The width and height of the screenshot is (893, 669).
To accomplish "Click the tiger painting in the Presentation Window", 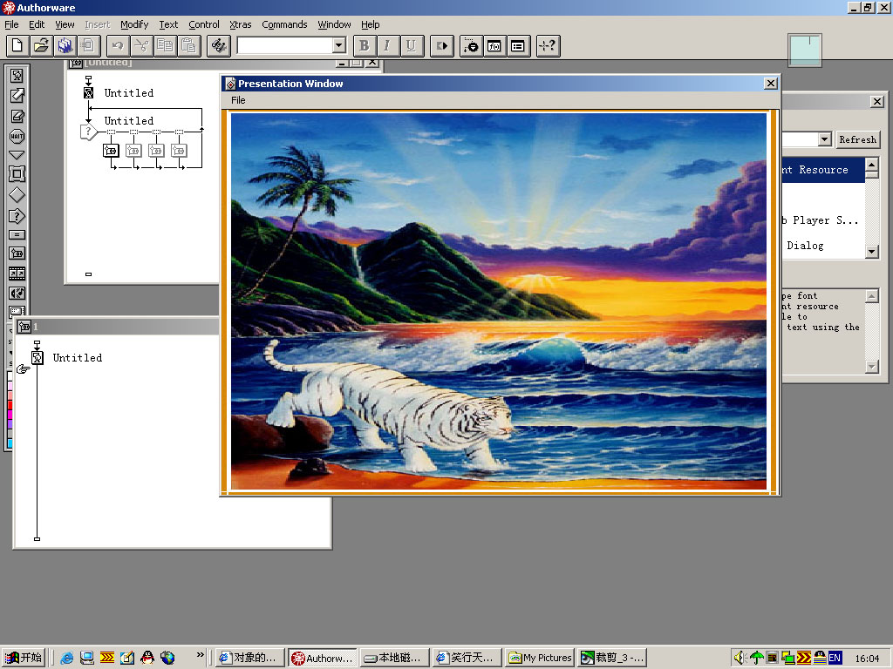I will point(498,301).
